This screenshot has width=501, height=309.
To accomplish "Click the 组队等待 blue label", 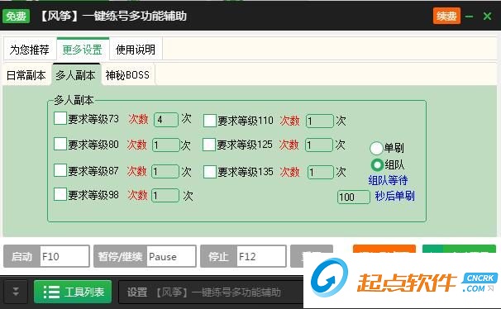I will (x=388, y=180).
